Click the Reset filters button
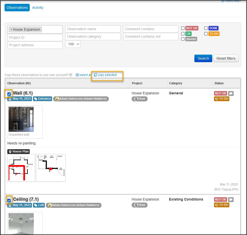Screen dimensions: 247x235 click(226, 58)
